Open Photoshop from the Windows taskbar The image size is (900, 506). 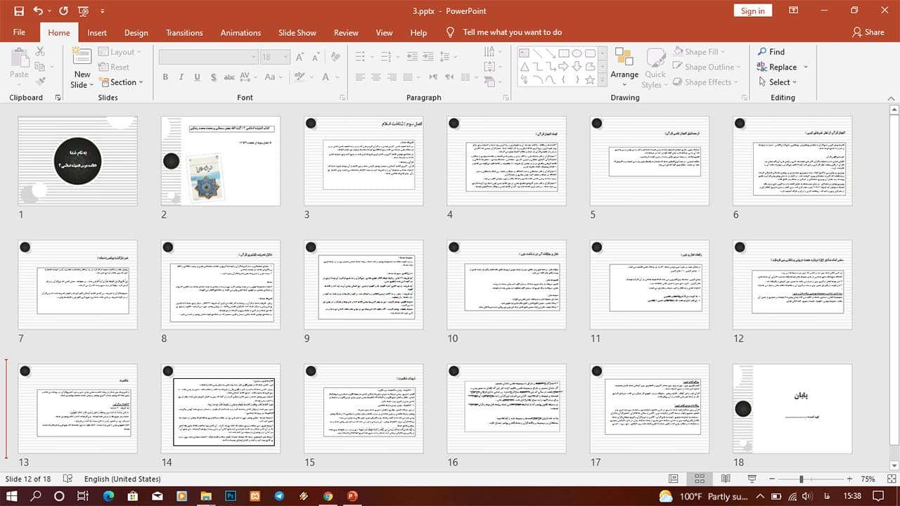click(x=230, y=496)
